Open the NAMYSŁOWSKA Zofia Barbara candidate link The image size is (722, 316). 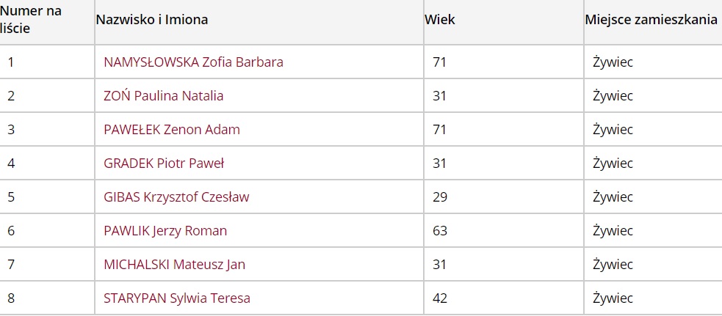click(x=193, y=62)
